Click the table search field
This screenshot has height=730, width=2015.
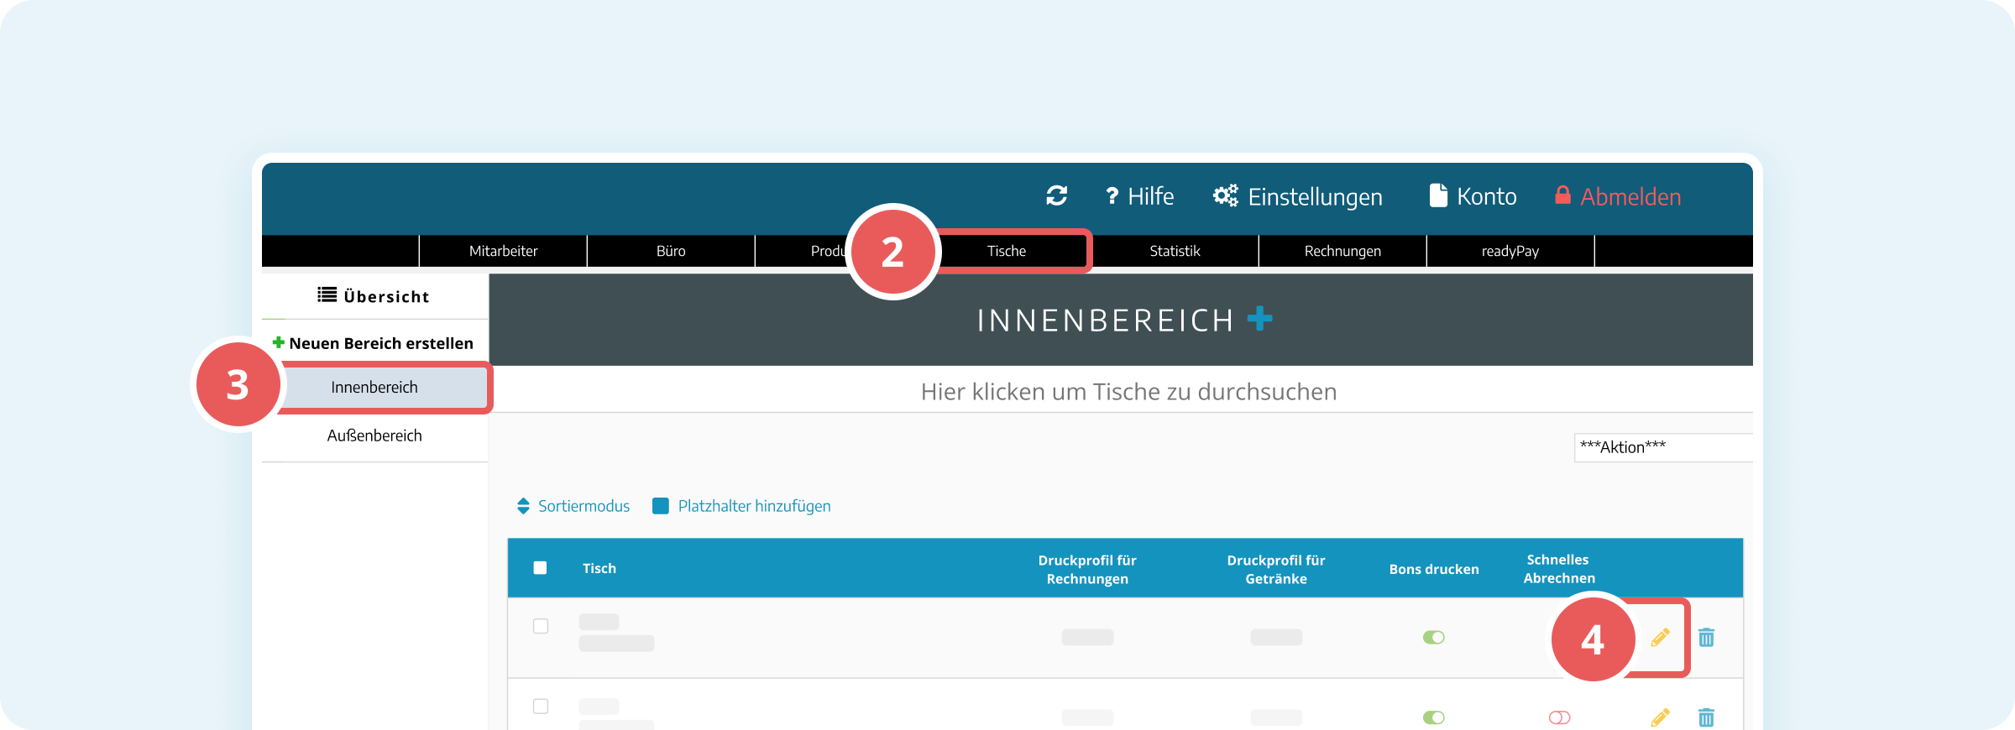[x=1128, y=392]
